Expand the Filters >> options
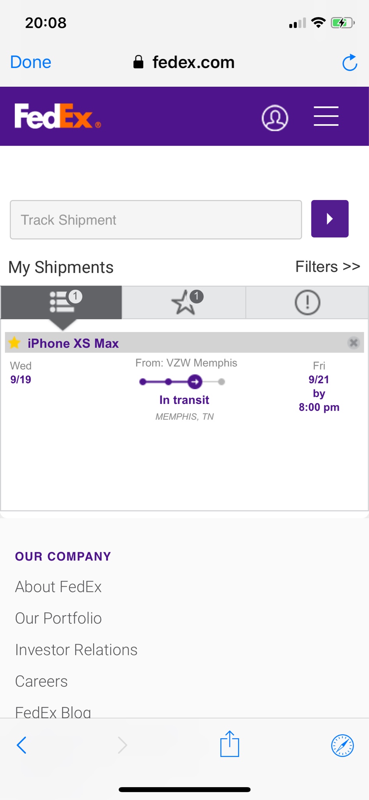The image size is (369, 800). [328, 267]
